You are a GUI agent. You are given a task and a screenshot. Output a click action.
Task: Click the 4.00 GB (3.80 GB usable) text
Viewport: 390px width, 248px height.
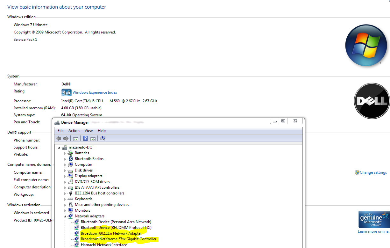[x=82, y=108]
